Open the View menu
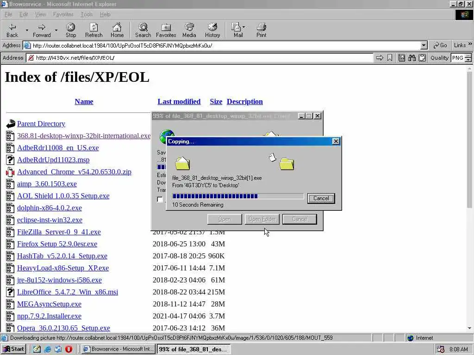Screen dimensions: 474x355 pyautogui.click(x=40, y=14)
